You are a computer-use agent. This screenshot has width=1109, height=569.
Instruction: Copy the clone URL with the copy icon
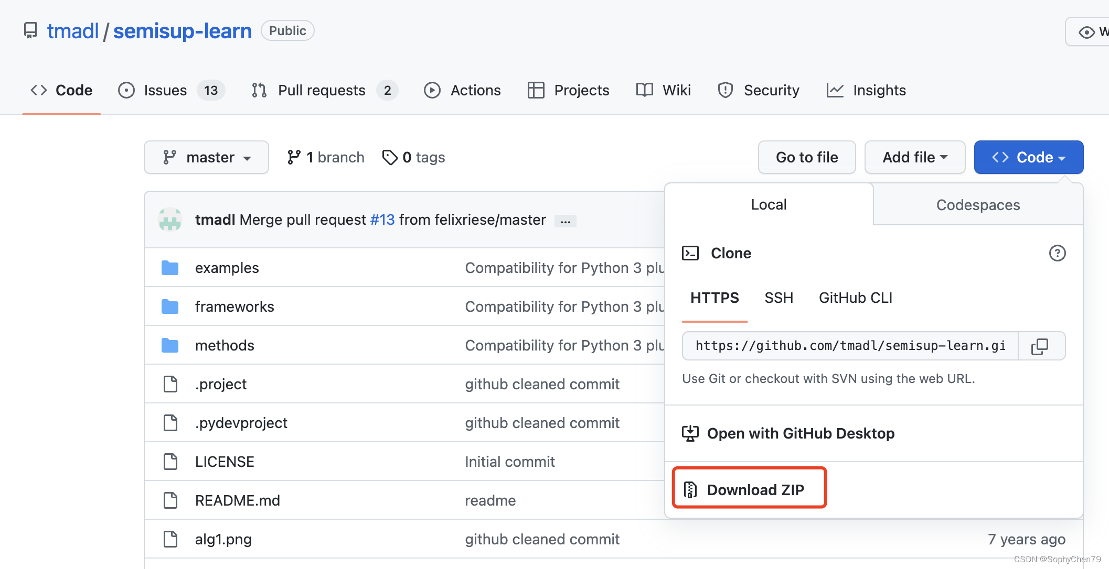[x=1040, y=346]
